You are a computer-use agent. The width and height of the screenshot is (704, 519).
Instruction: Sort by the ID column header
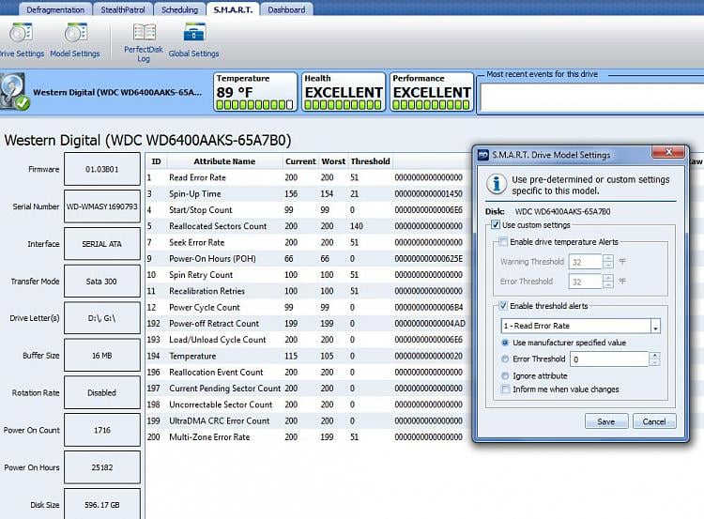pos(156,161)
